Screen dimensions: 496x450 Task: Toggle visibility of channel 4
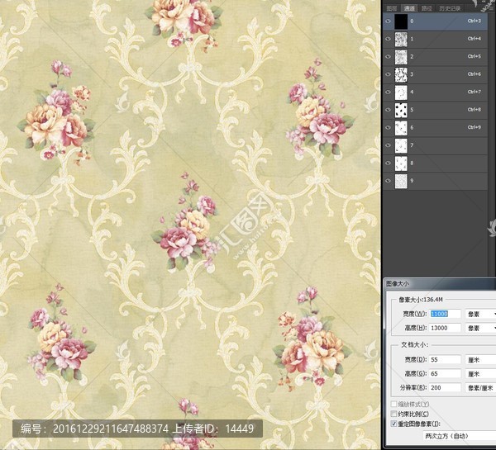pos(389,92)
